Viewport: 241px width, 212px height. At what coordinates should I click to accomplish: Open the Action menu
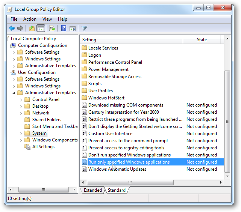30,19
